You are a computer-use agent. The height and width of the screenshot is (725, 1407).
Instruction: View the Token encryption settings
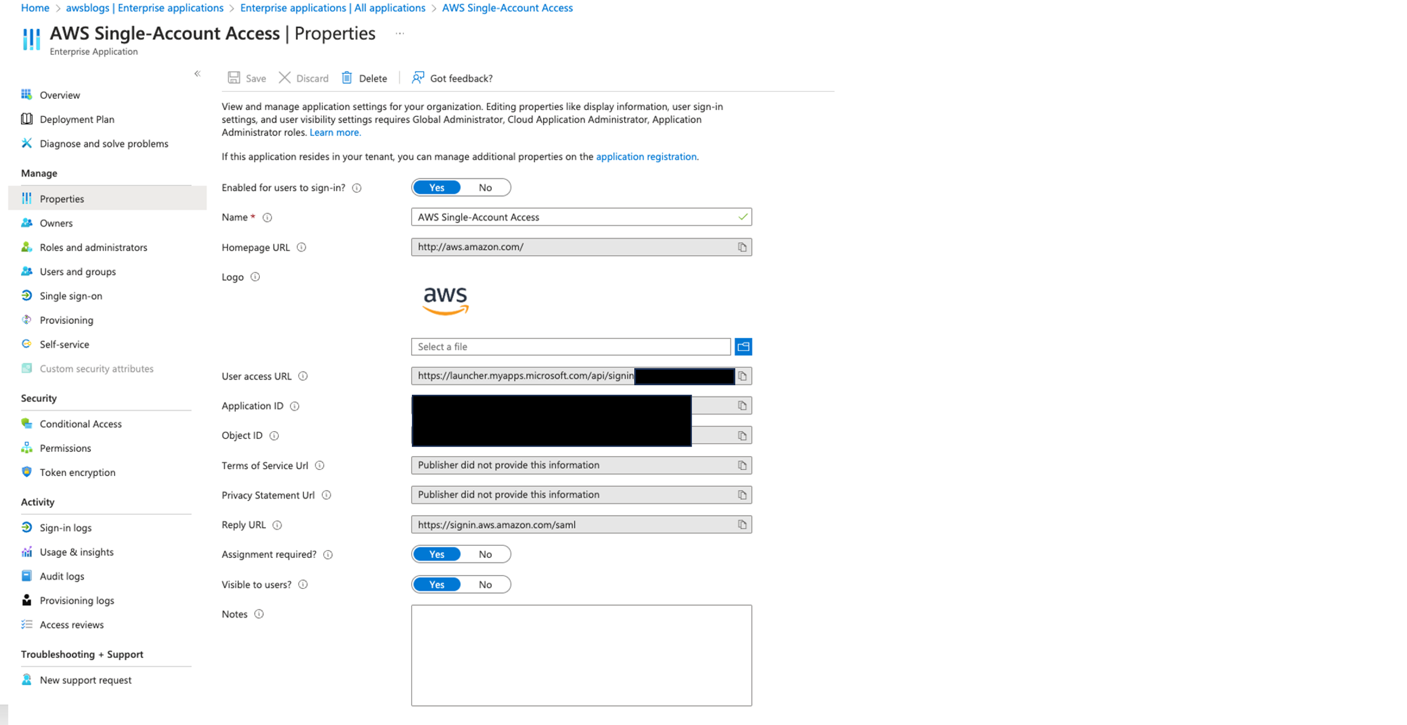pyautogui.click(x=77, y=472)
